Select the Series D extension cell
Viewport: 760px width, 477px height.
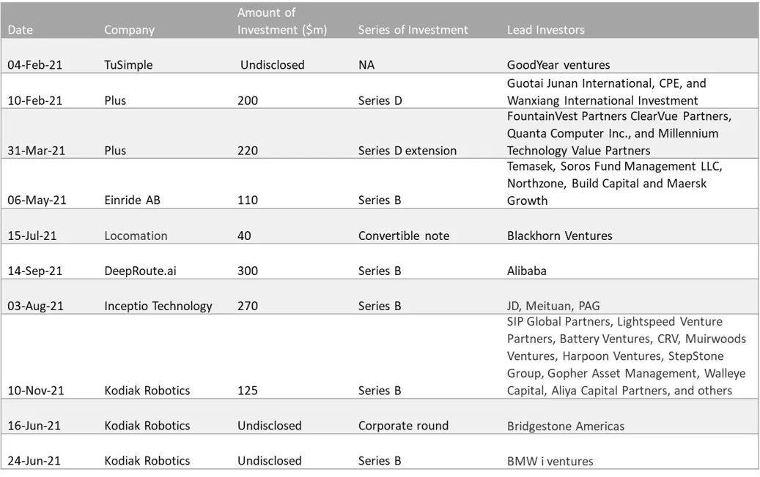point(407,151)
